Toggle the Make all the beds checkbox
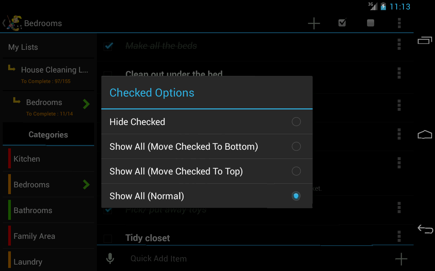Screen dimensions: 435x271 (108, 46)
